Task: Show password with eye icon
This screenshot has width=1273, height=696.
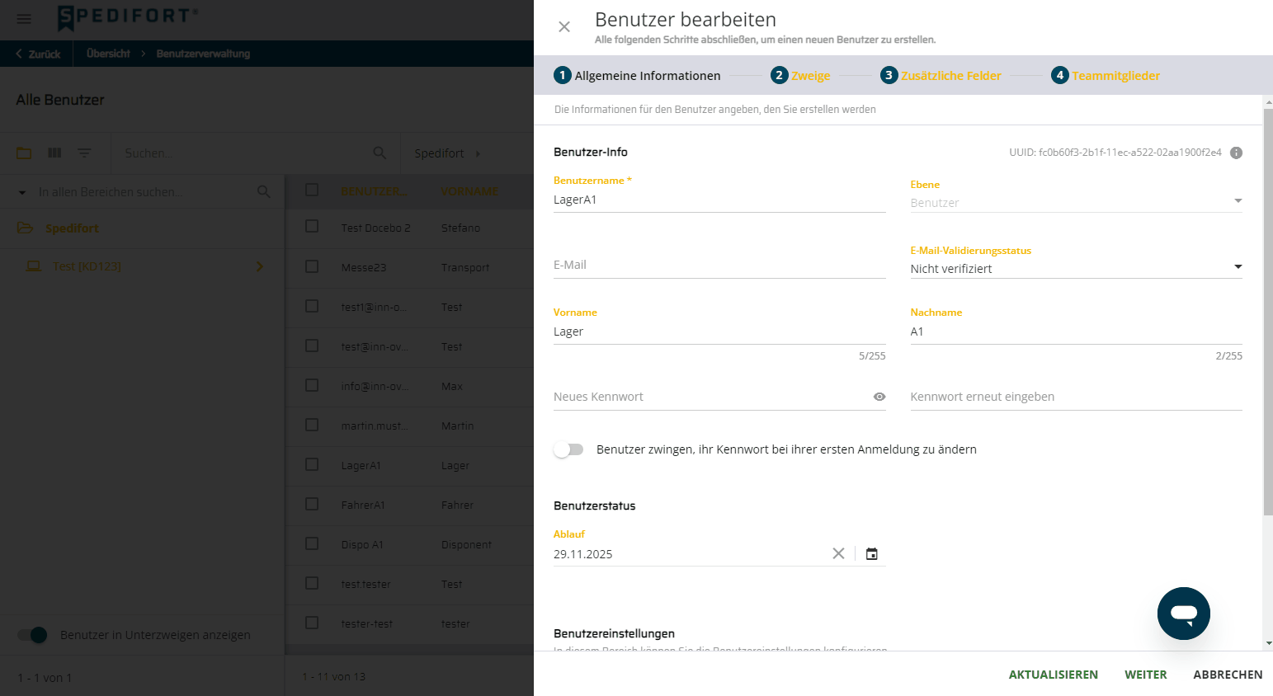Action: (879, 397)
